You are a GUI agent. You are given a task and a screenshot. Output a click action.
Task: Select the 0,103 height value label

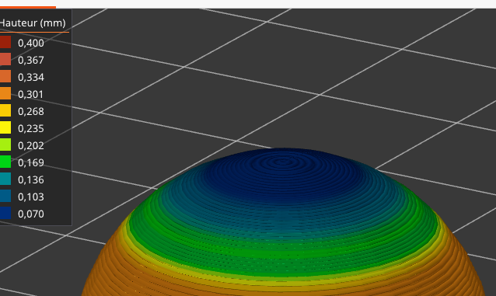pyautogui.click(x=31, y=197)
